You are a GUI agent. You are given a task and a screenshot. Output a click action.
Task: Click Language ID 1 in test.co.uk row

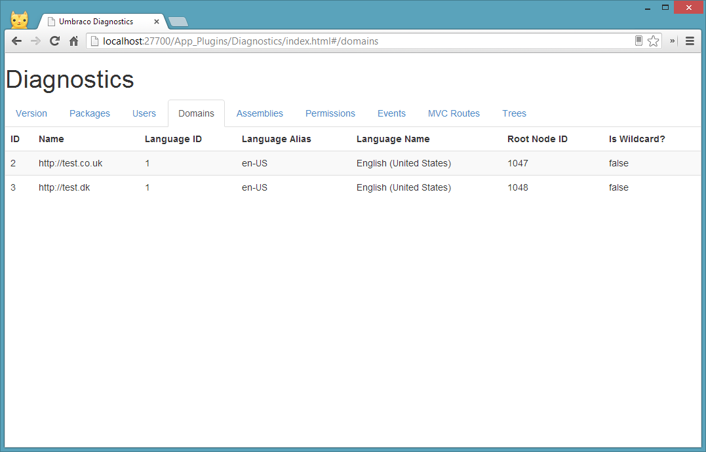tap(147, 163)
